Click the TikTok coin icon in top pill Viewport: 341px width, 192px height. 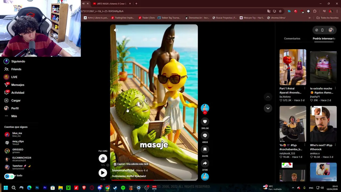(x=316, y=30)
